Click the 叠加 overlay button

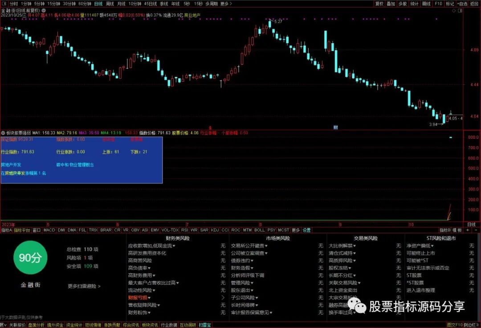[391, 4]
